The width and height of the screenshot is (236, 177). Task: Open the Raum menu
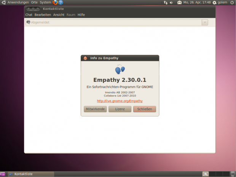(71, 15)
